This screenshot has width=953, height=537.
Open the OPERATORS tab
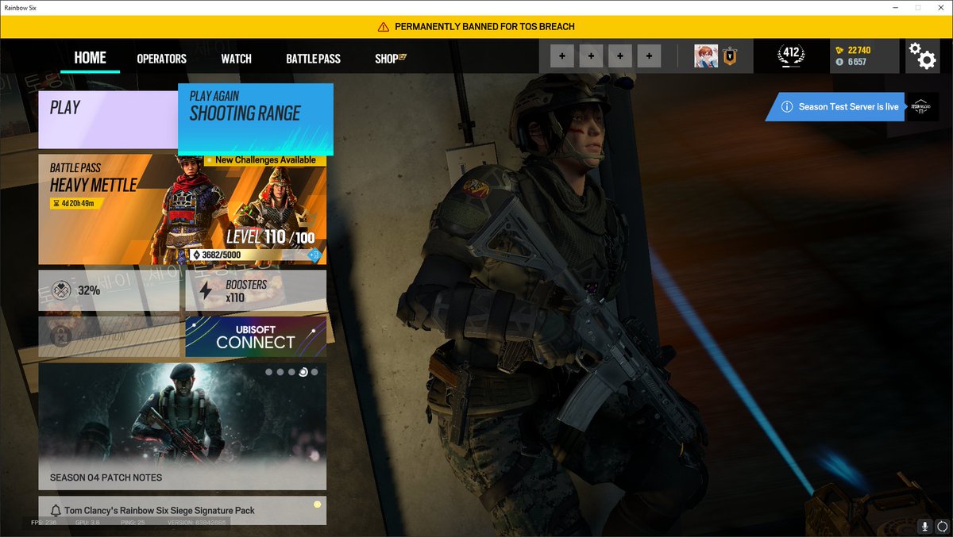pos(161,59)
